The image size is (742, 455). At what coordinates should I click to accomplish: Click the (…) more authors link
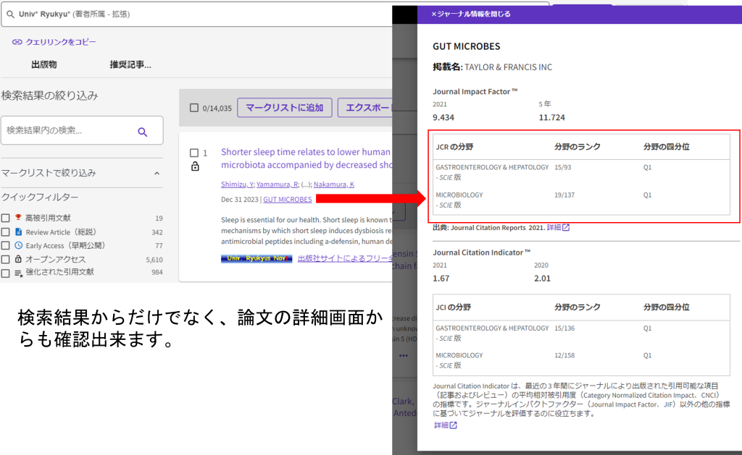pos(306,184)
